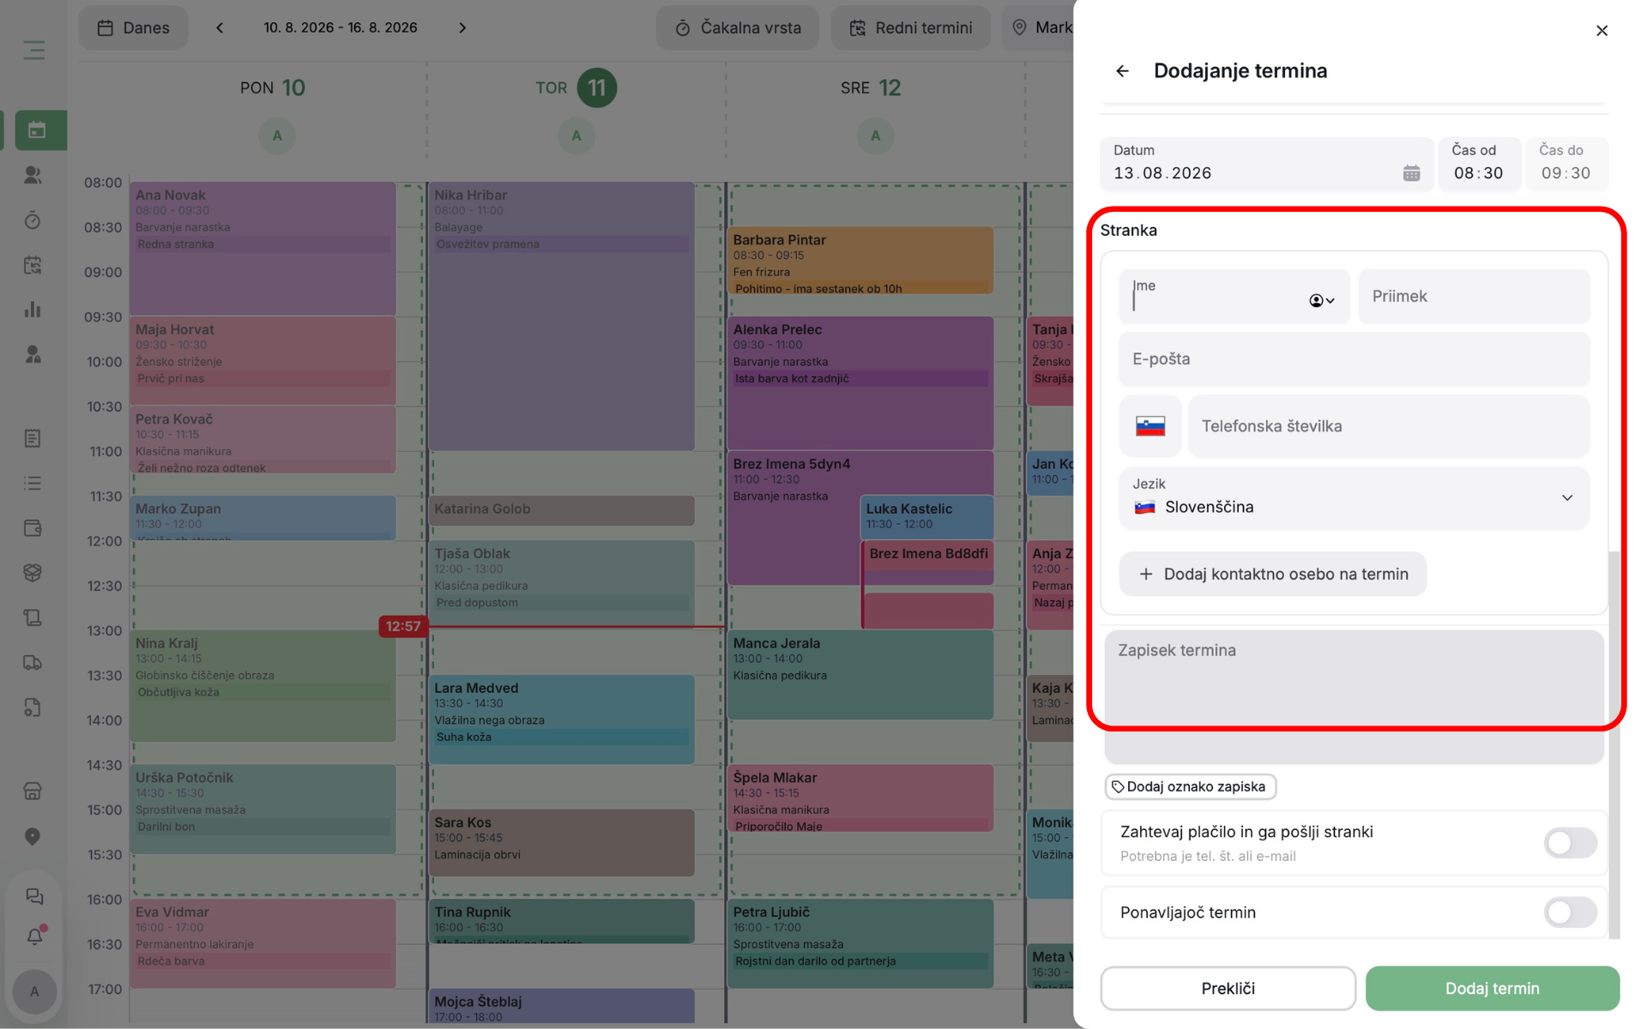Click the panel's vertical scrollbar
Viewport: 1647px width, 1029px height.
pyautogui.click(x=1614, y=744)
